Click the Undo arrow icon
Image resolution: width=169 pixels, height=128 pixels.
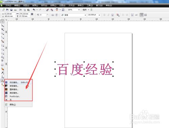[34, 10]
